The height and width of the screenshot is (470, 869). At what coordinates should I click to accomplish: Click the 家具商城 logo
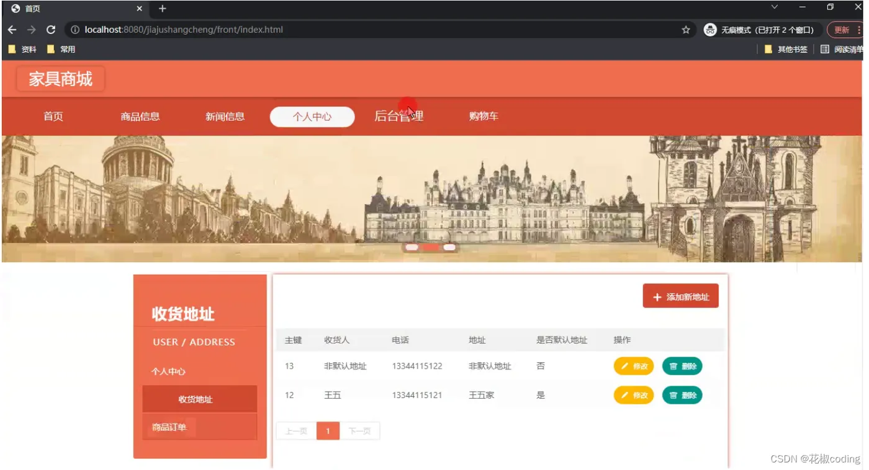coord(60,79)
